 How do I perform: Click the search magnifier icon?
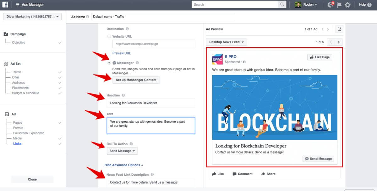click(x=282, y=5)
